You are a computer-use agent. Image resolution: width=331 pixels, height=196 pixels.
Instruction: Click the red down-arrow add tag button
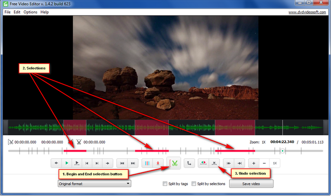click(x=157, y=163)
